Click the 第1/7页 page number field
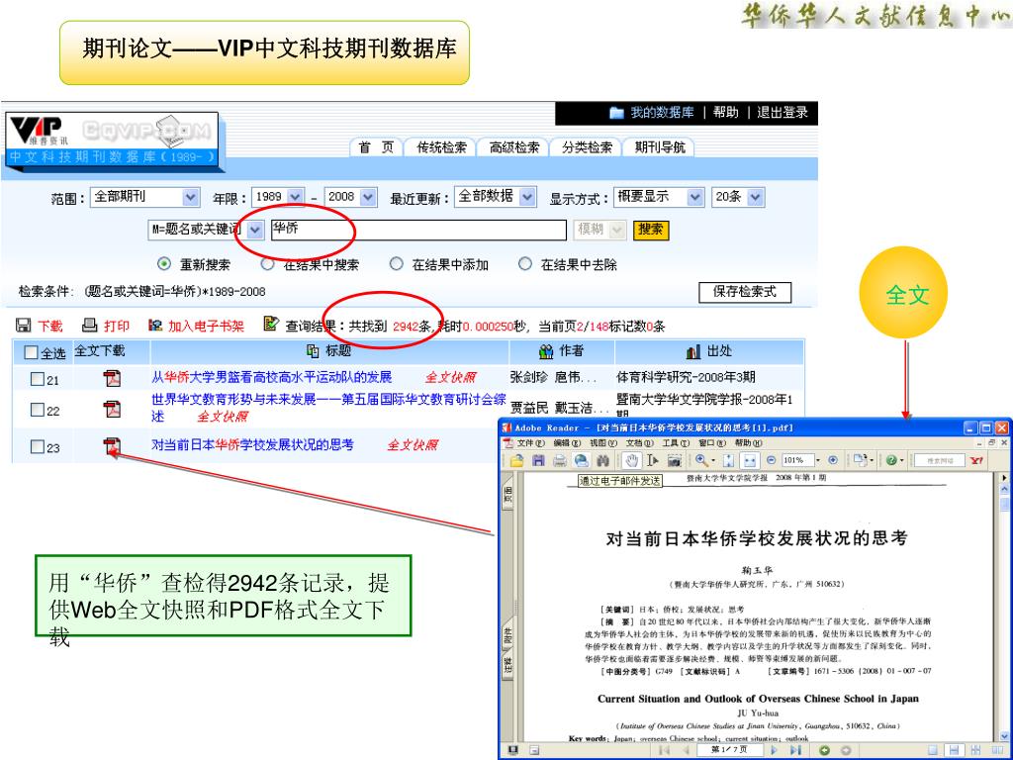1013x760 pixels. [729, 750]
